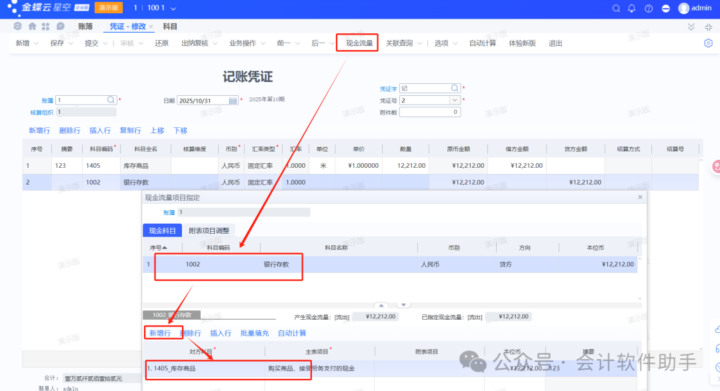Switch to the 账簿 tab
The image size is (720, 391).
tap(85, 27)
